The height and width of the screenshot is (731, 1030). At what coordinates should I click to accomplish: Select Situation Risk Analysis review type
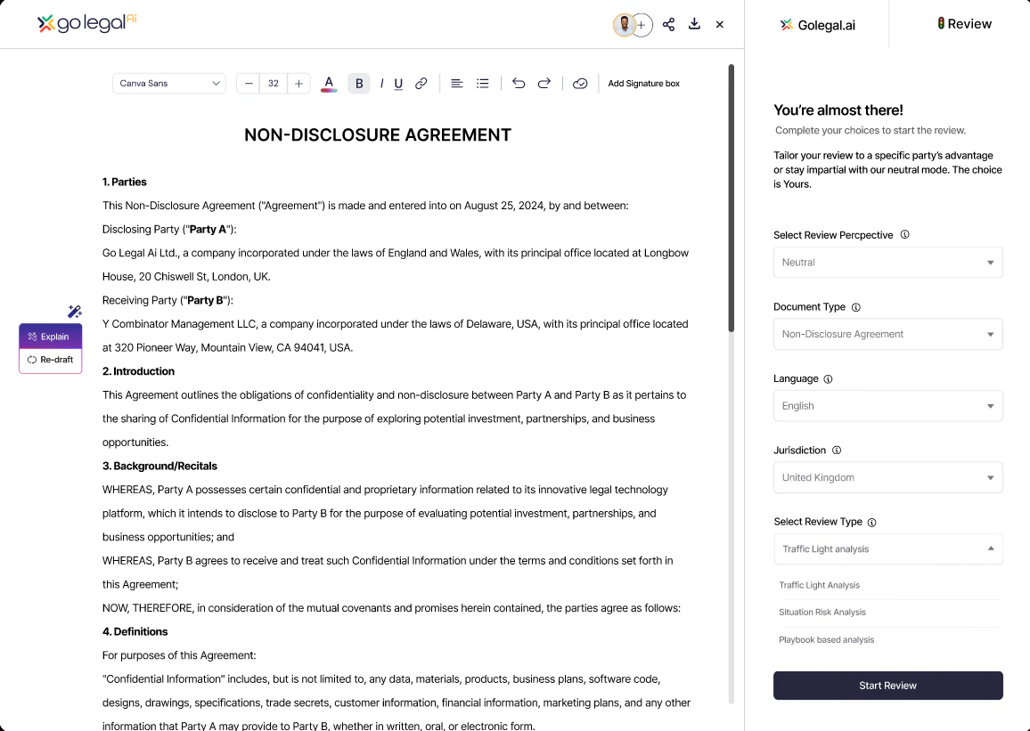[x=821, y=612]
